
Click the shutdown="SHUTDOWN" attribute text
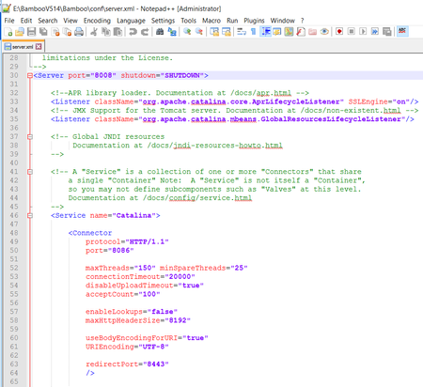[163, 75]
